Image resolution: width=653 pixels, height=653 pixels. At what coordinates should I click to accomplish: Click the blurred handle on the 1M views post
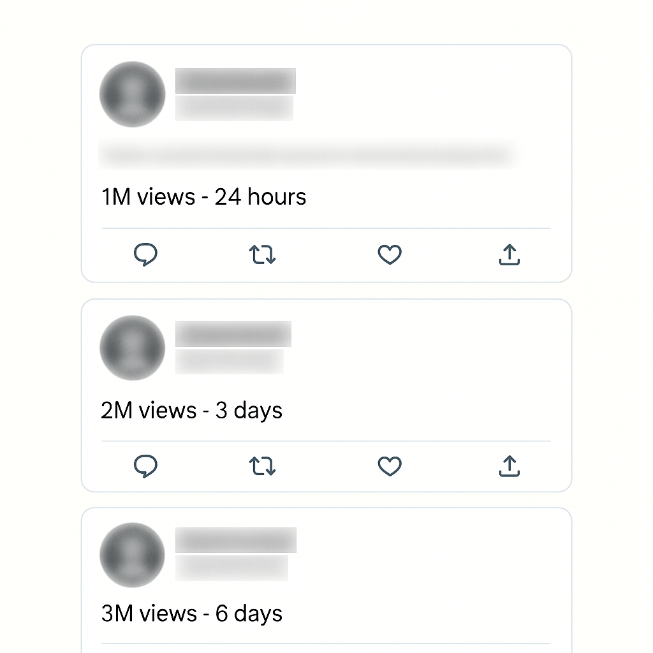coord(234,108)
